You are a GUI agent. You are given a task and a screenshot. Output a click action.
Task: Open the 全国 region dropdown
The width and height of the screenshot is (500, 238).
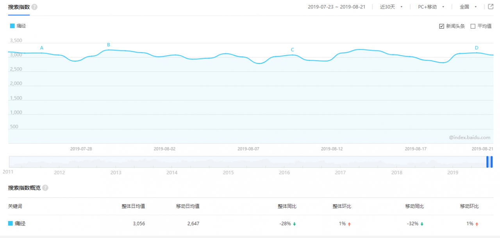(468, 7)
